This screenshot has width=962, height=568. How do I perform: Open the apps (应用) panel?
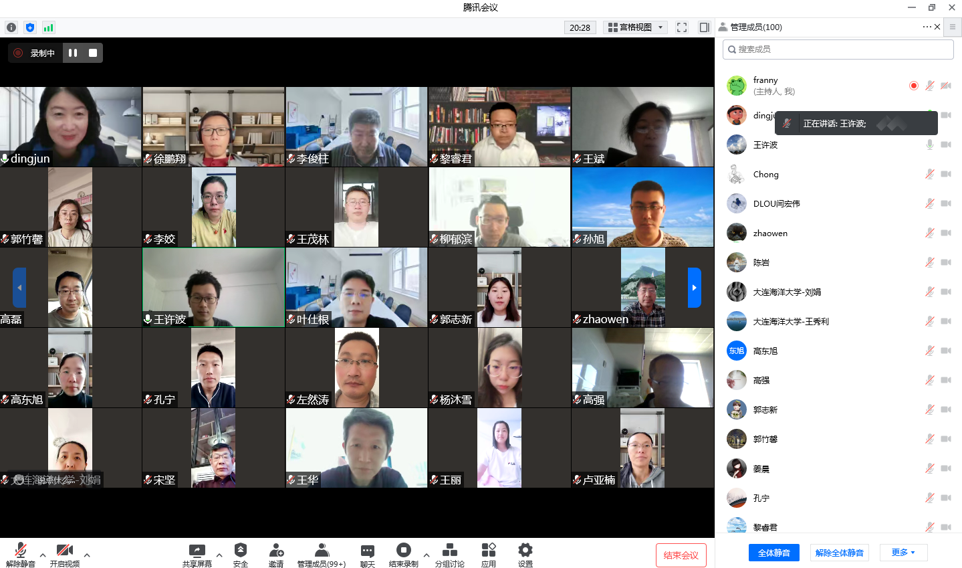[x=489, y=554]
